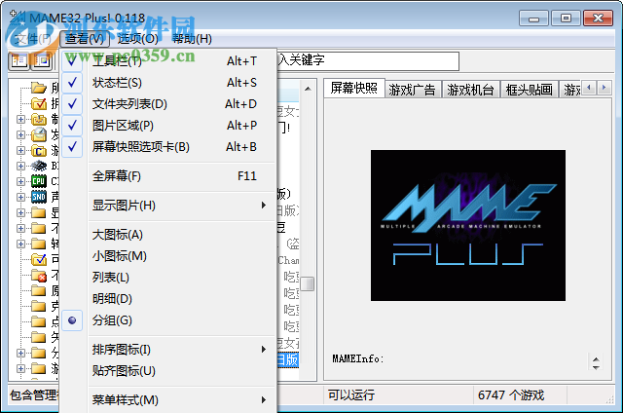The height and width of the screenshot is (413, 623).
Task: Switch to the 游戏广告 tab
Action: click(412, 90)
